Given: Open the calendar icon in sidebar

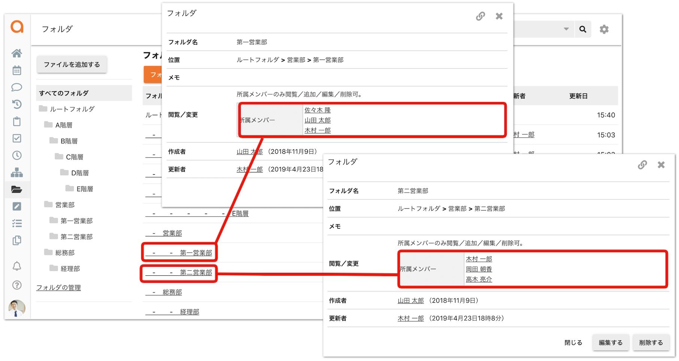Looking at the screenshot, I should tap(17, 70).
